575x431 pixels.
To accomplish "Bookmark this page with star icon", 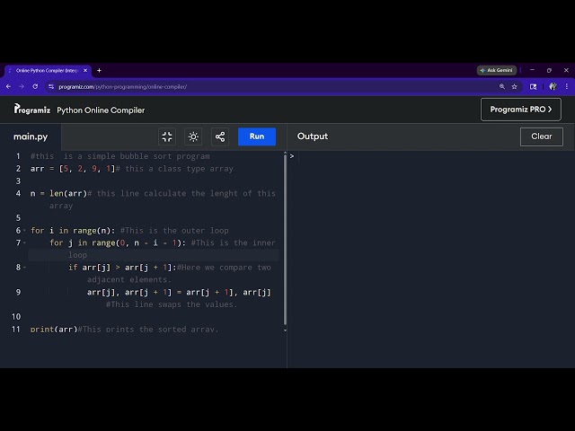I will coord(514,86).
